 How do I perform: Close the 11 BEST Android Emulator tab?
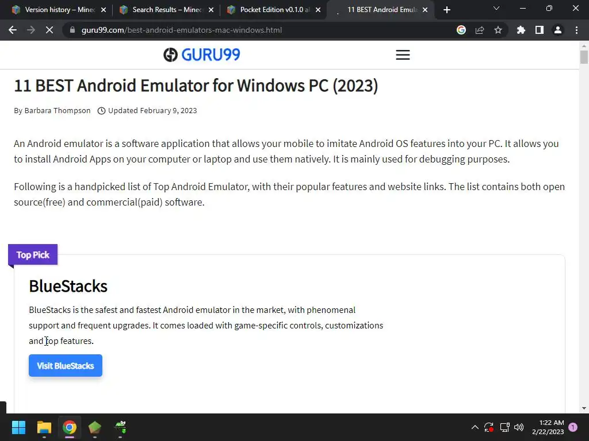425,10
